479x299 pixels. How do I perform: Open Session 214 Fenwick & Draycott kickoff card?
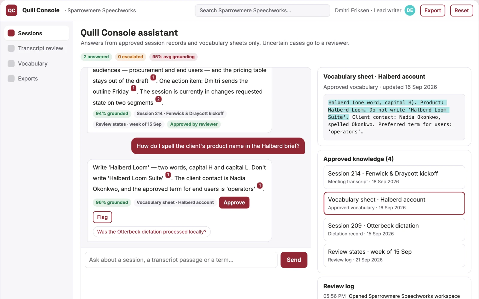(394, 177)
